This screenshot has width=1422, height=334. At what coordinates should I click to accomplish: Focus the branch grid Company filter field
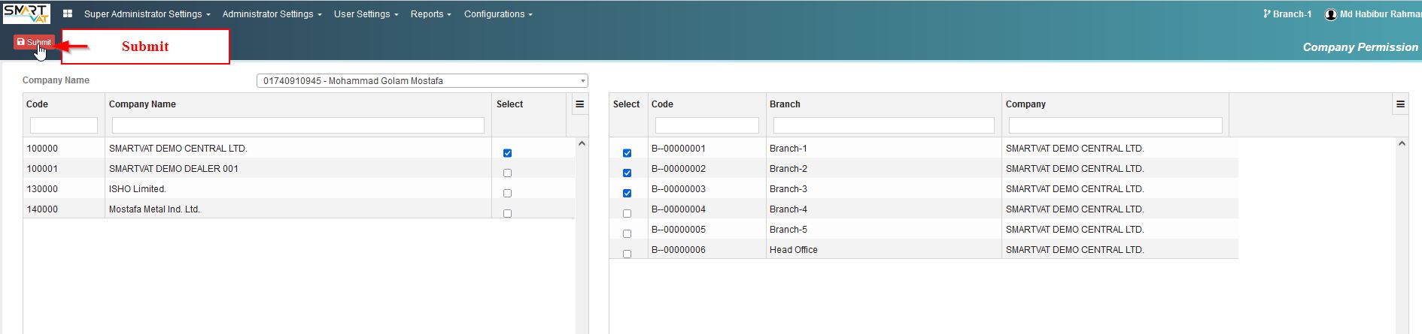tap(1116, 125)
